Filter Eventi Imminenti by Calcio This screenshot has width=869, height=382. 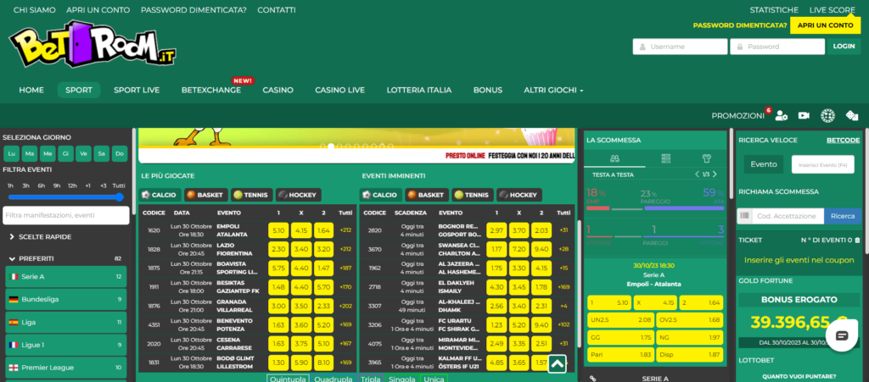tap(381, 195)
